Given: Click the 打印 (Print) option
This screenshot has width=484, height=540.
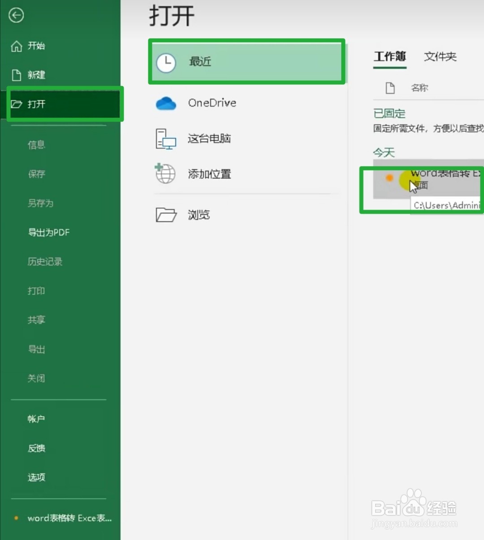Looking at the screenshot, I should tap(36, 291).
